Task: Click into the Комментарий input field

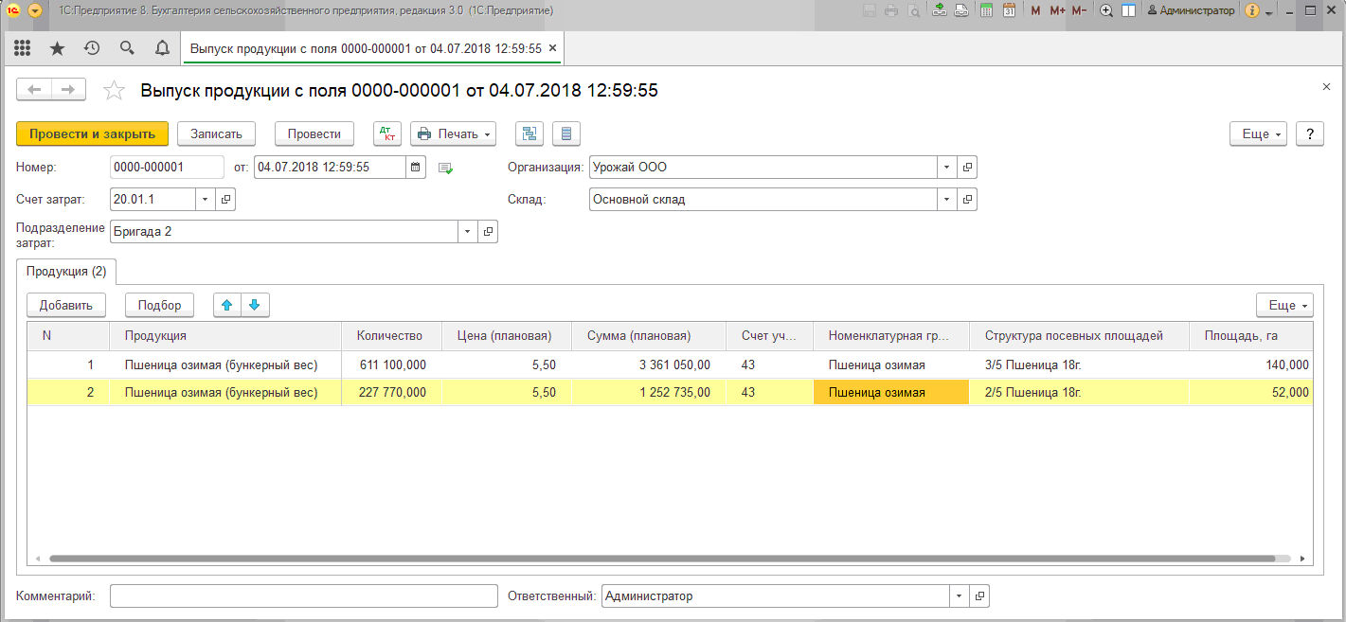Action: tap(303, 596)
